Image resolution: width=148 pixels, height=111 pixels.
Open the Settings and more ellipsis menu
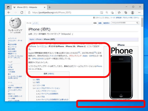pos(139,12)
